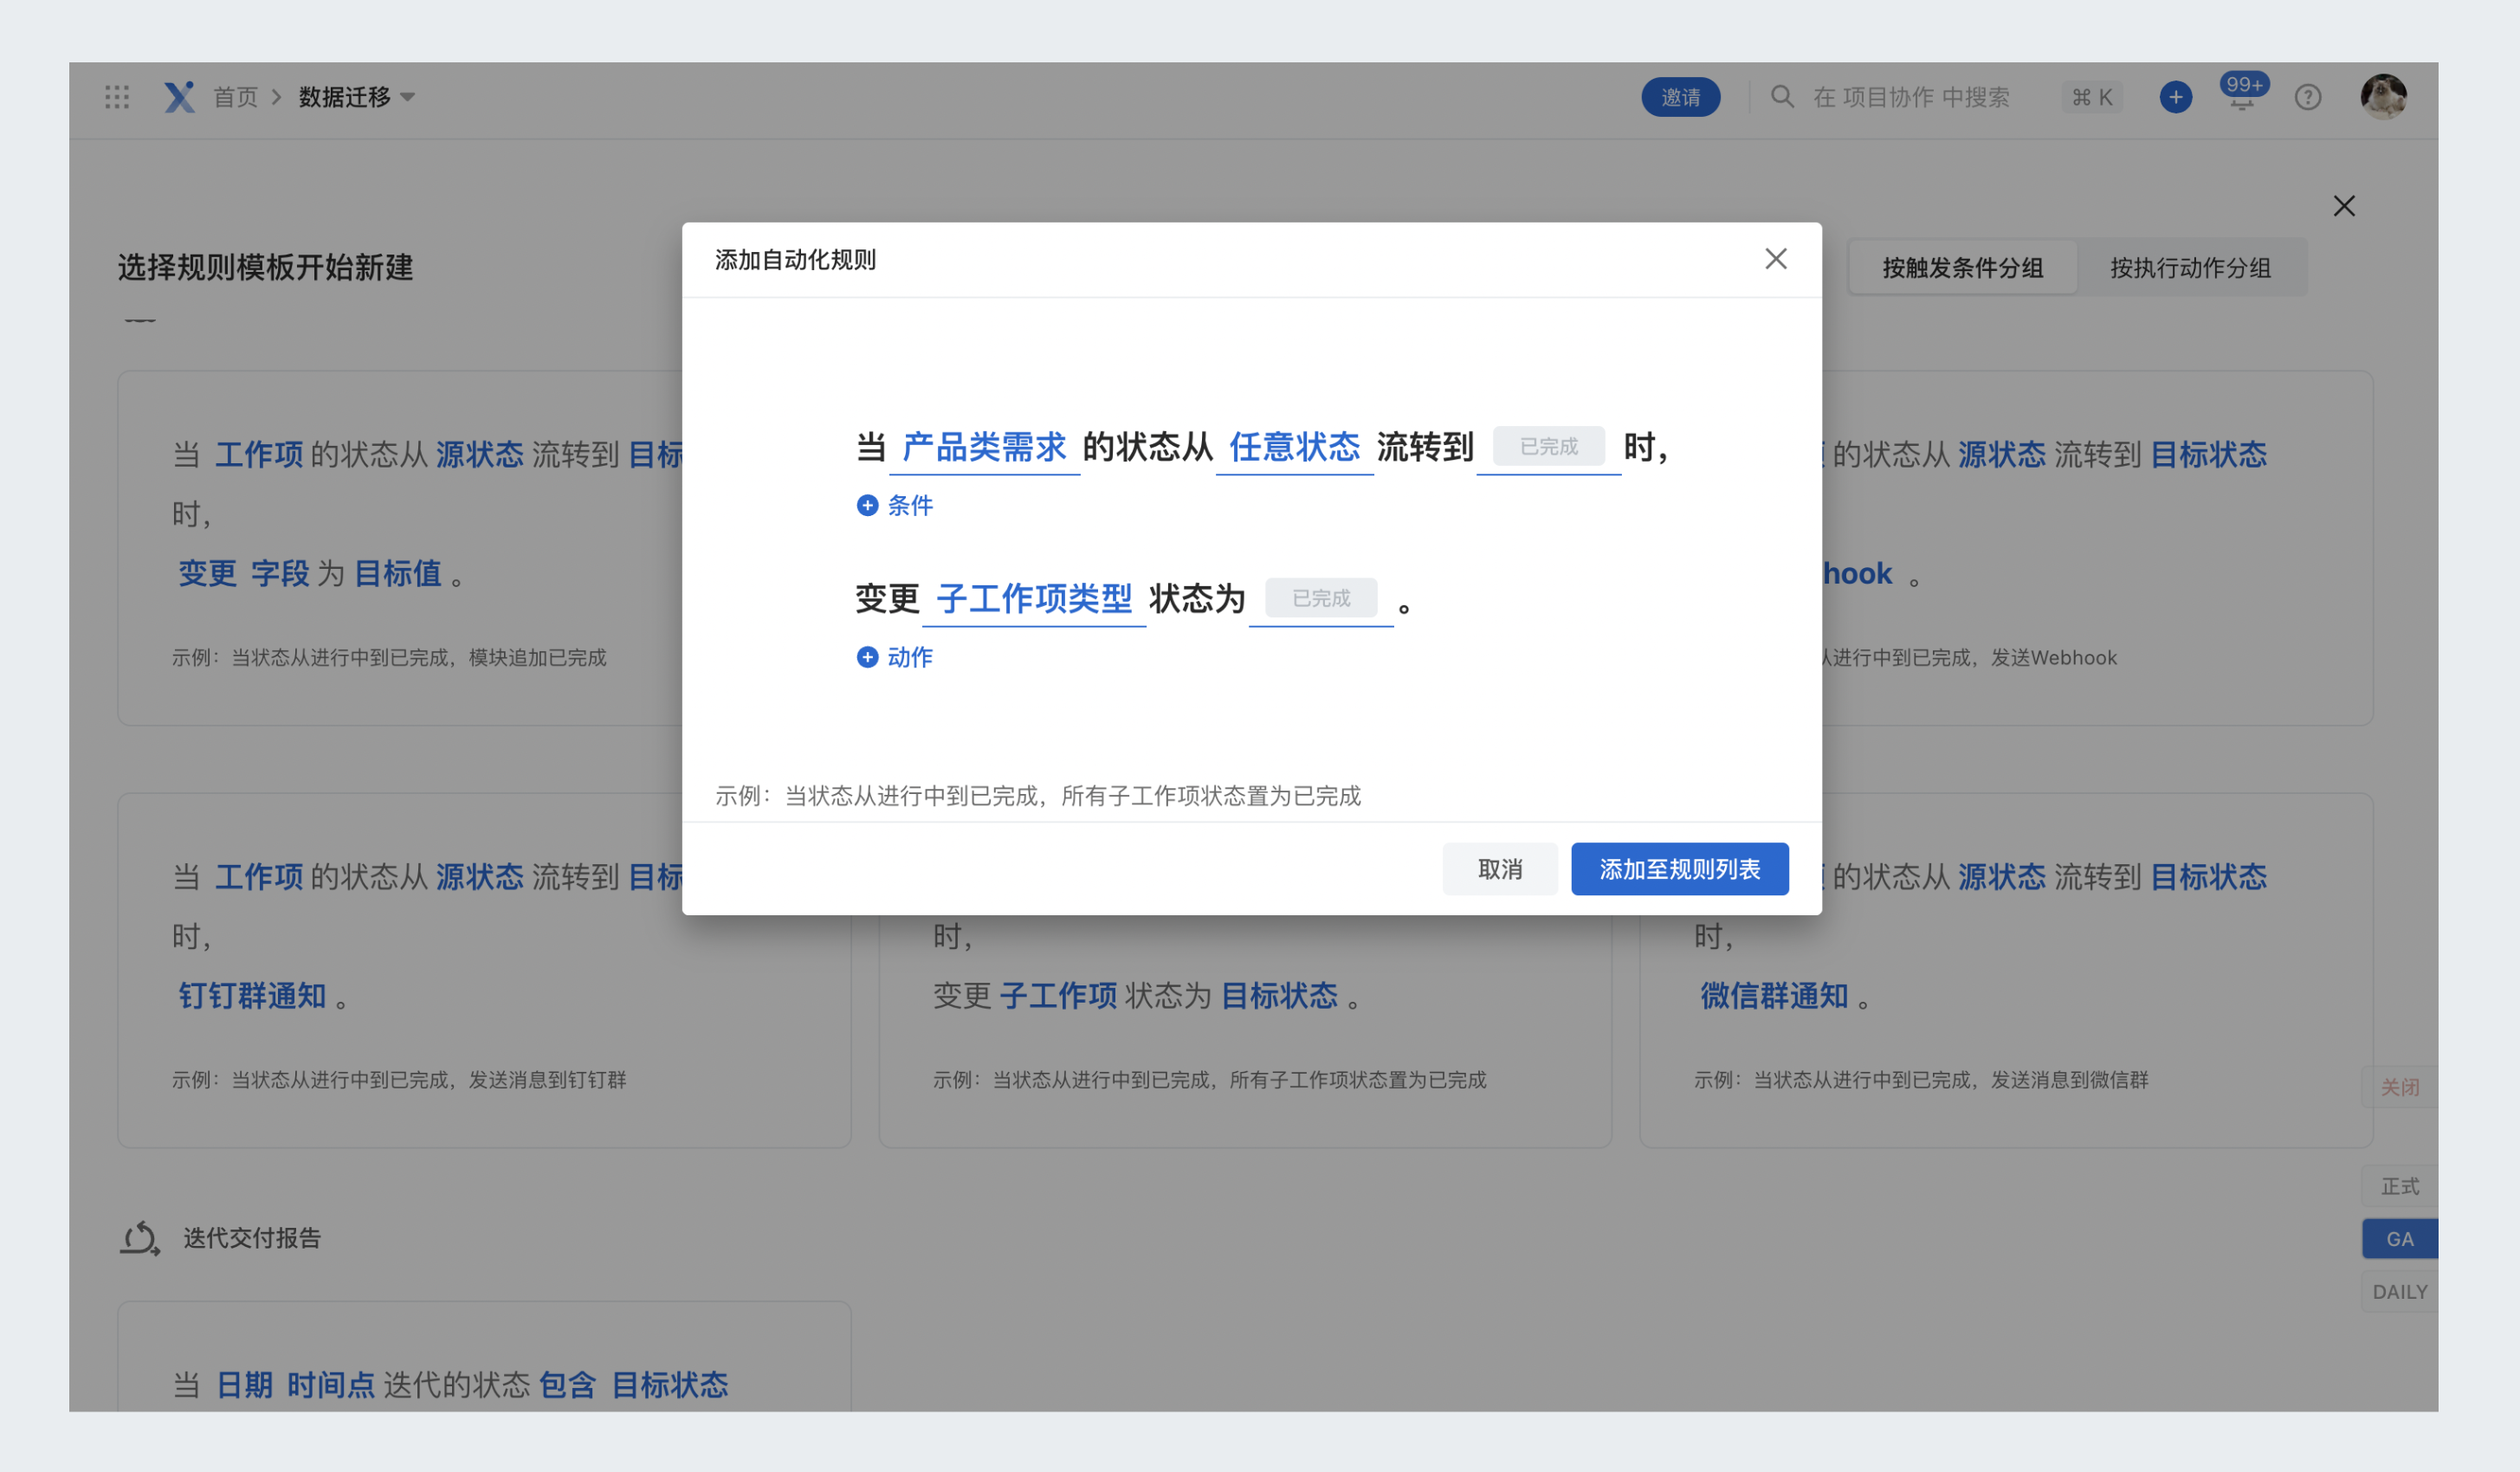
Task: Close the rule template page
Action: [2343, 206]
